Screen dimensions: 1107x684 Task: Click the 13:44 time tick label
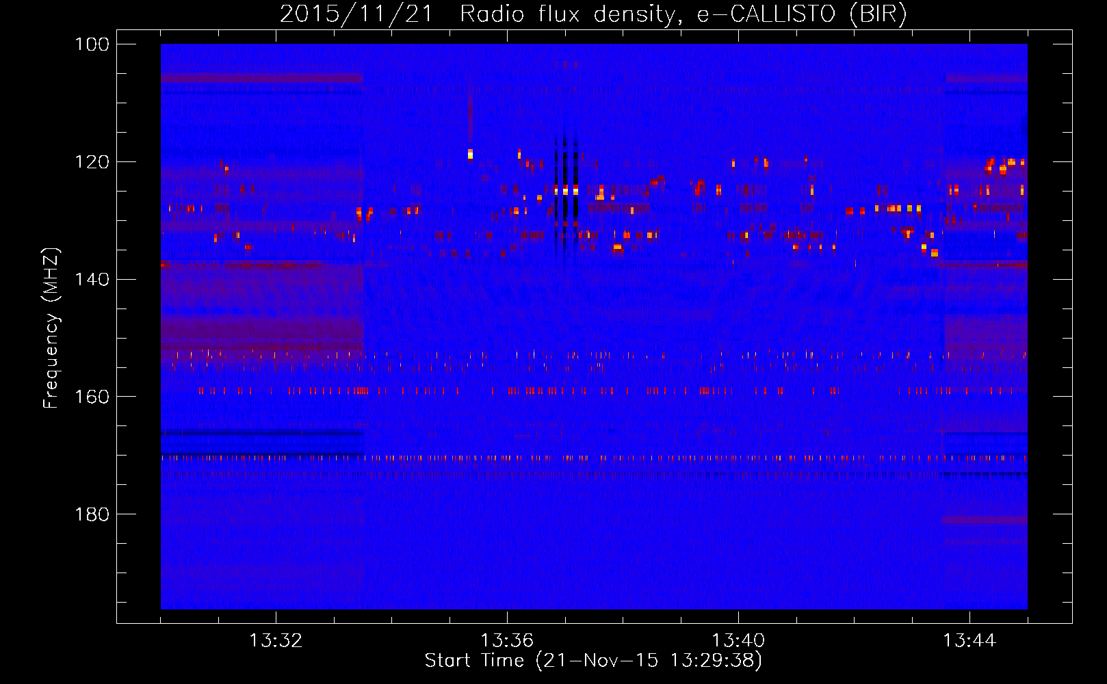pyautogui.click(x=969, y=641)
